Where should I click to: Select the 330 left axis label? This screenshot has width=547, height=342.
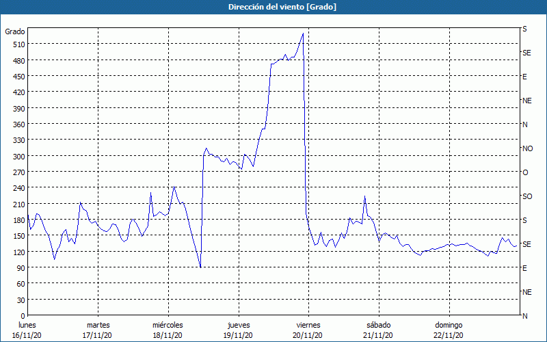(x=19, y=140)
